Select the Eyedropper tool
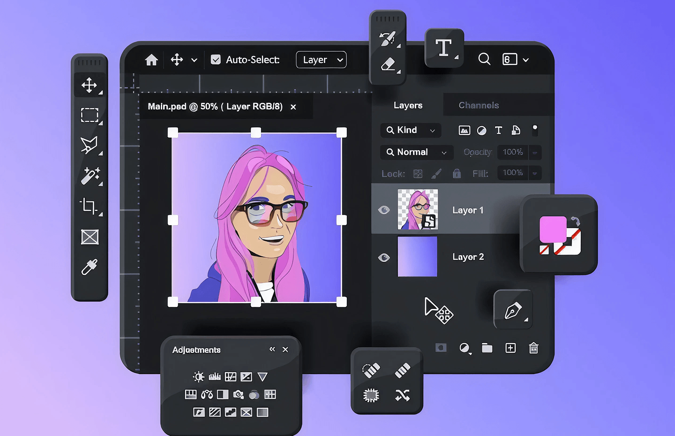This screenshot has width=675, height=436. tap(89, 267)
